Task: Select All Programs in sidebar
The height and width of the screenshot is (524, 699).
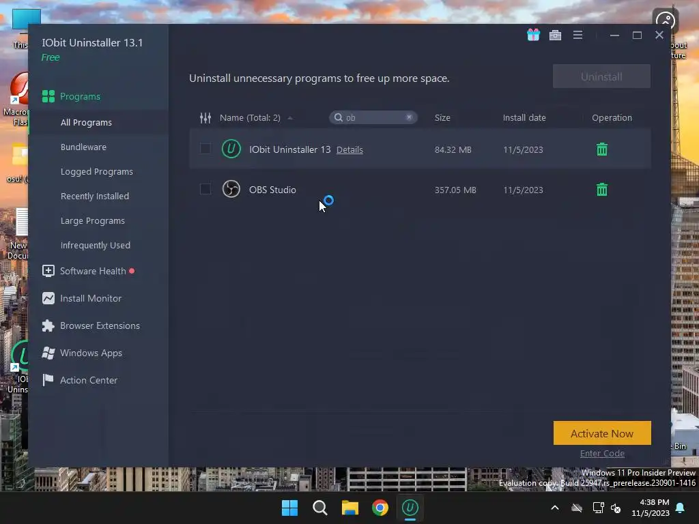Action: [x=86, y=122]
